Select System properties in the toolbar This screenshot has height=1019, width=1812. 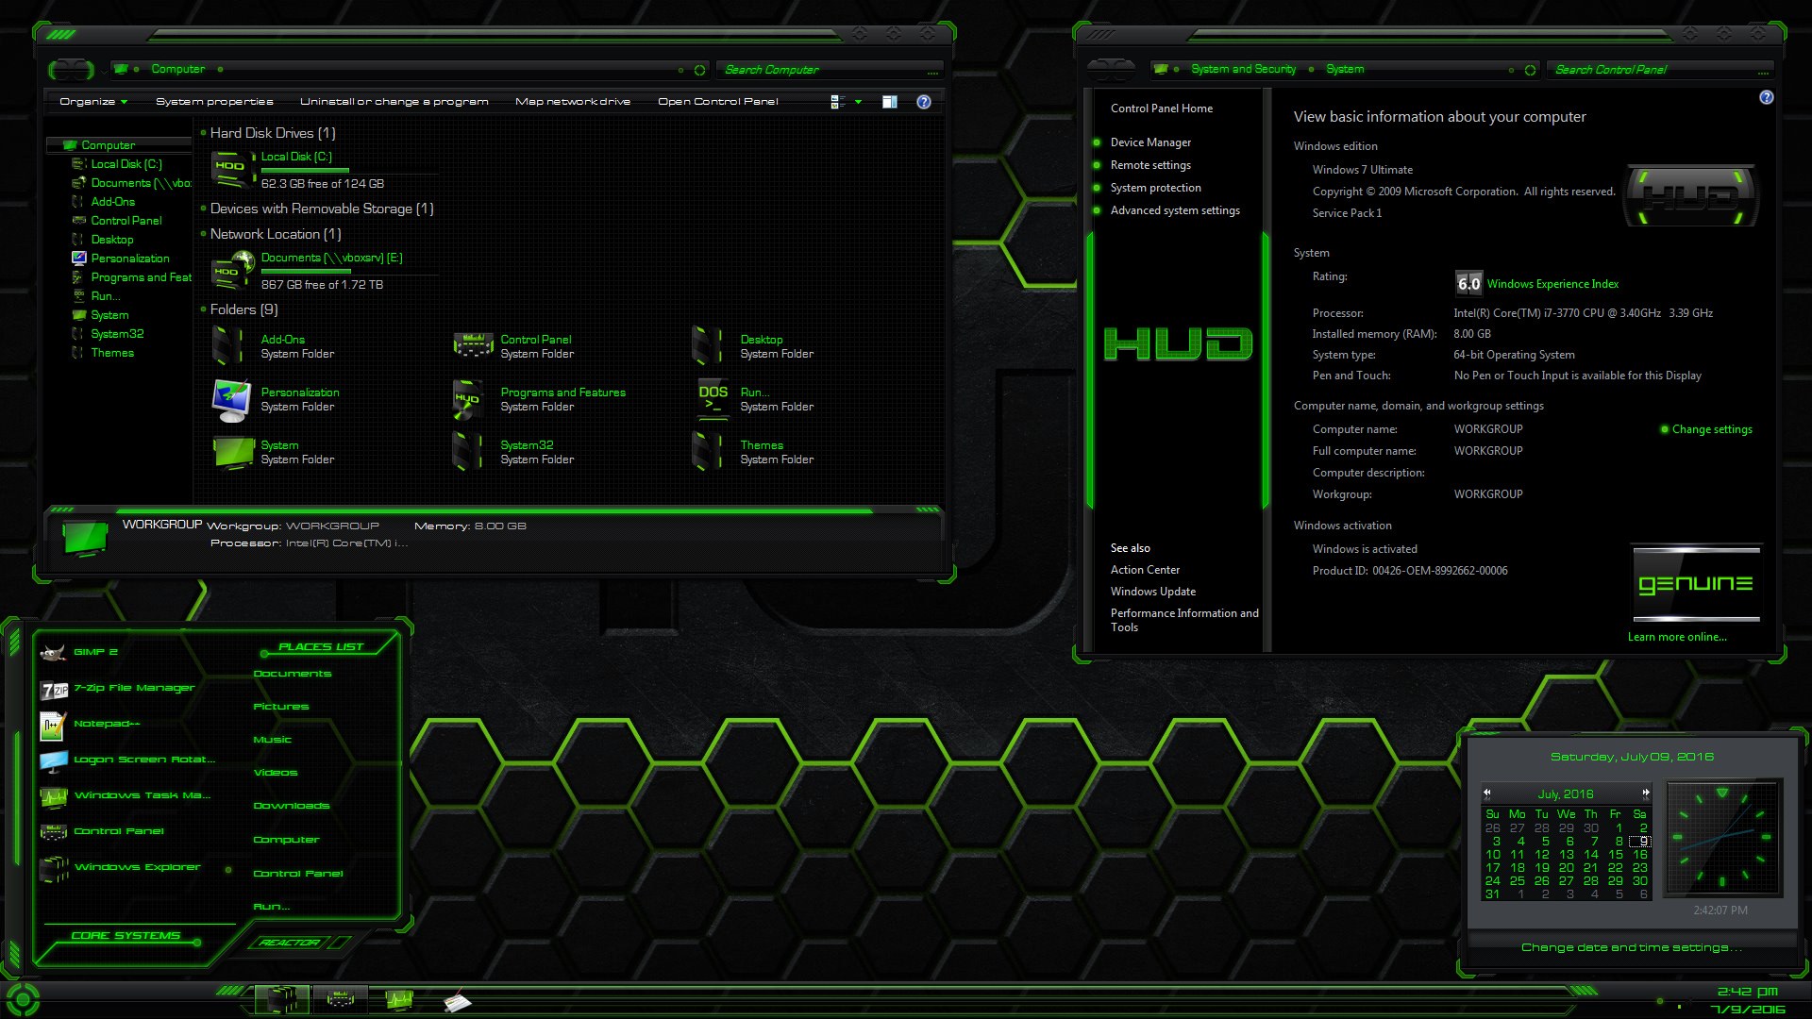[x=214, y=102]
